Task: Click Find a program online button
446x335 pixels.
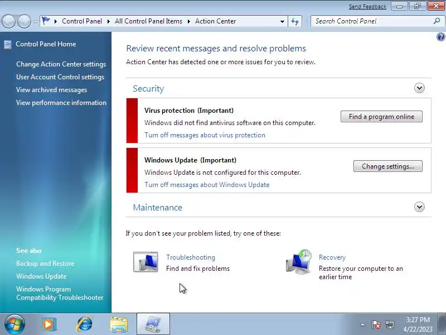Action: click(x=381, y=117)
